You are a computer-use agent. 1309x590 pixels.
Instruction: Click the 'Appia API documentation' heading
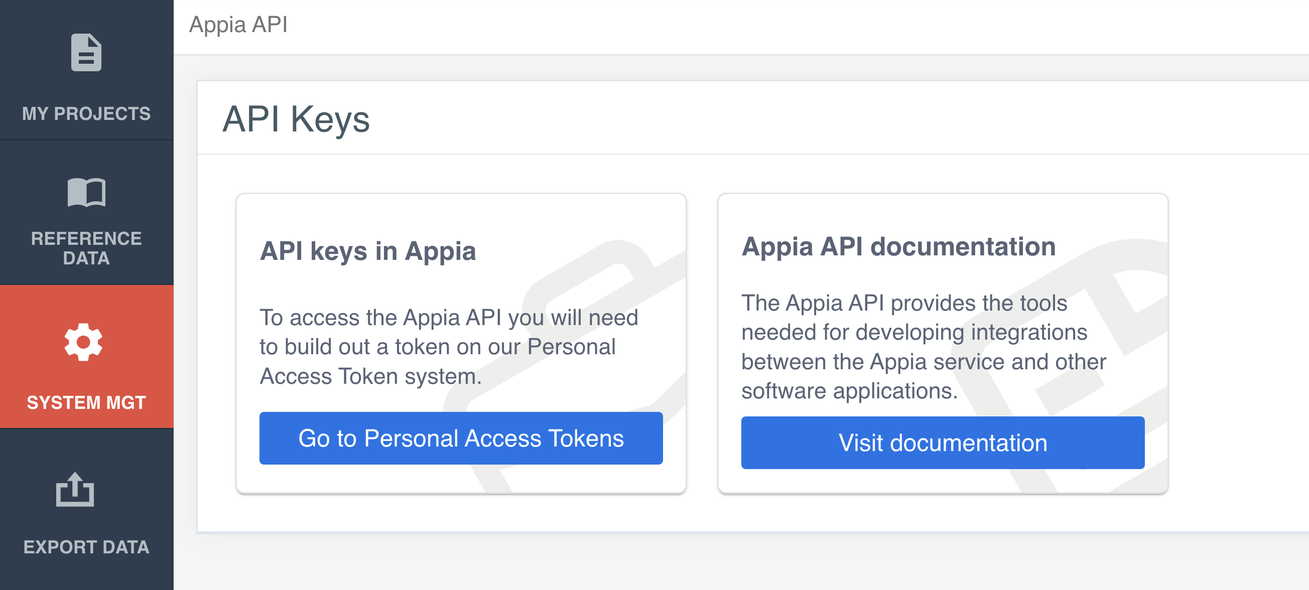pyautogui.click(x=898, y=247)
